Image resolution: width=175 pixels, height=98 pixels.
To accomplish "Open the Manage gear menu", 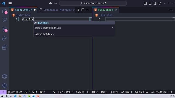I will (x=4, y=85).
